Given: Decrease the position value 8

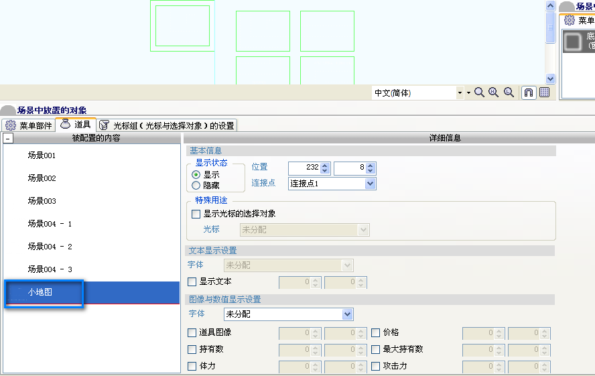Looking at the screenshot, I should pyautogui.click(x=371, y=171).
